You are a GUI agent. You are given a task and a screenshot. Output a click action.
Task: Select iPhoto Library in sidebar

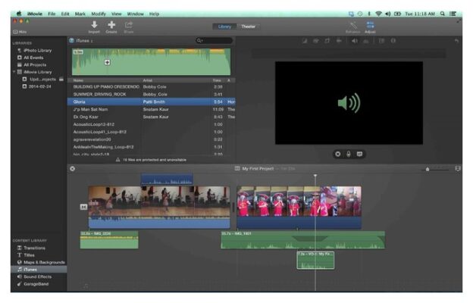[35, 50]
